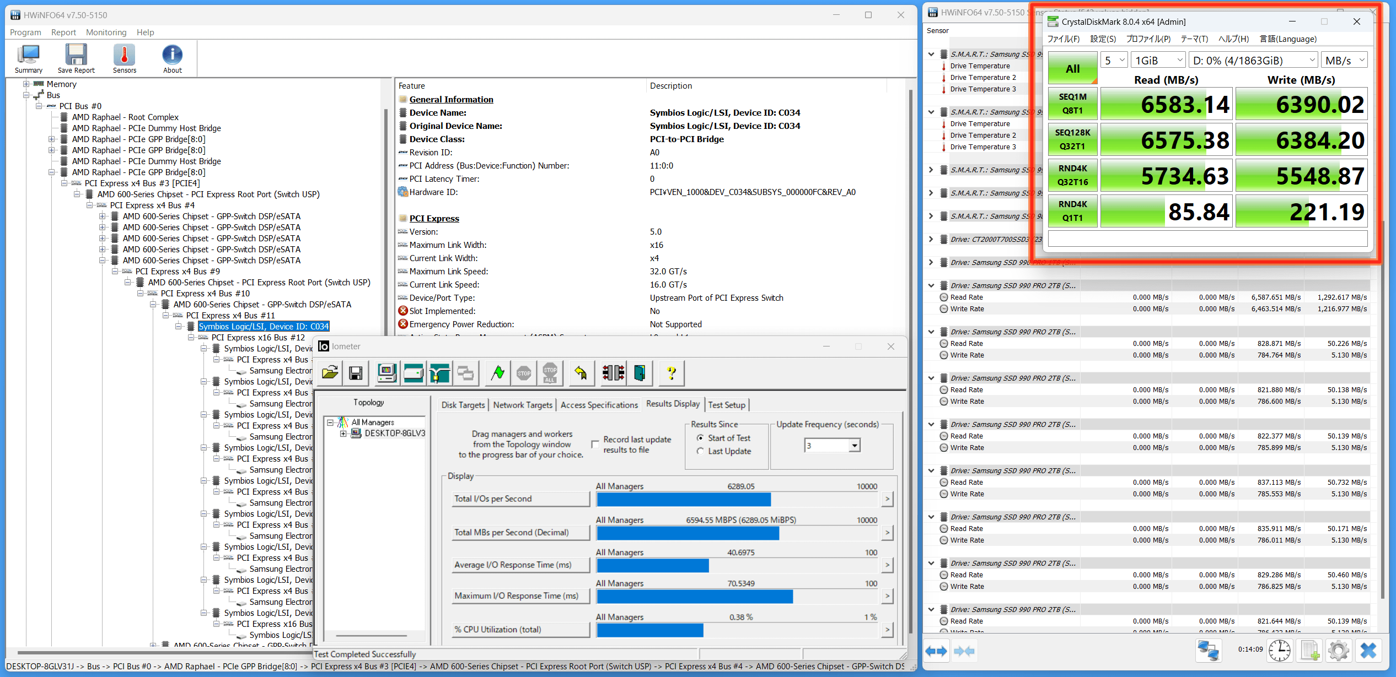Open the MB/s unit dropdown
Screen dimensions: 1396x677
pos(1344,60)
